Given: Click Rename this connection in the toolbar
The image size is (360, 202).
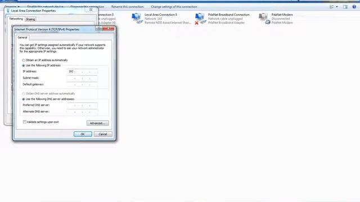Looking at the screenshot, I should click(x=128, y=7).
